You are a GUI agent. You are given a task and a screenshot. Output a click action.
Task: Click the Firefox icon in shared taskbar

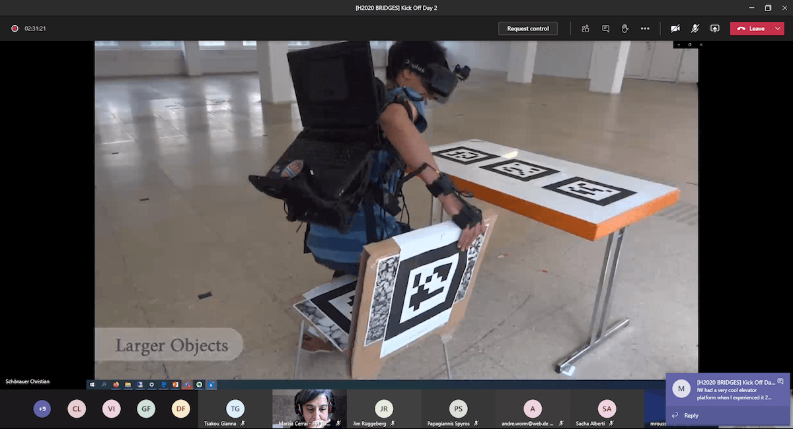coord(116,384)
